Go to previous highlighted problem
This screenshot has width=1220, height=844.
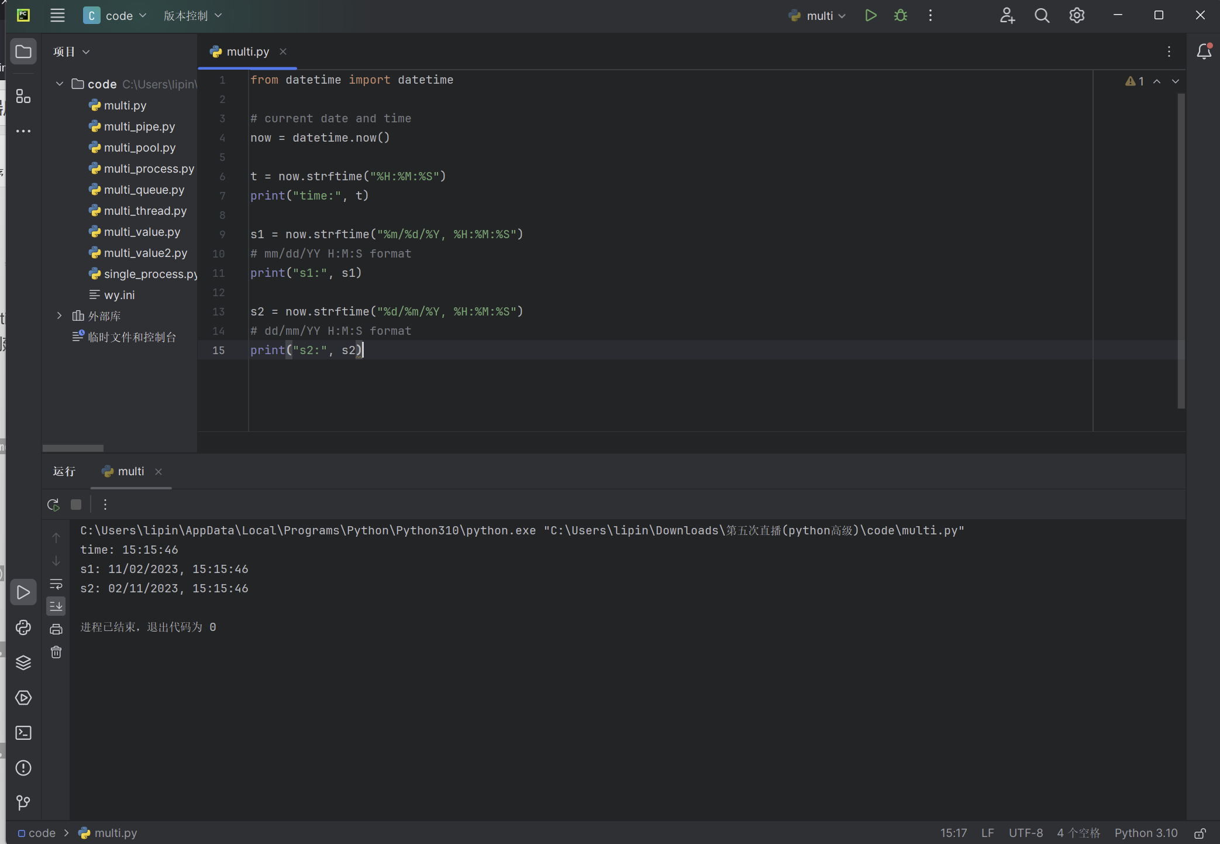[x=1157, y=81]
